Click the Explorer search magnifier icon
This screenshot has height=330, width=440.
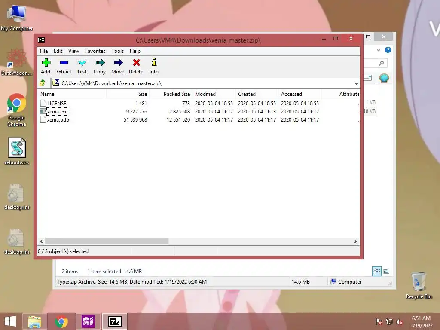click(x=381, y=63)
